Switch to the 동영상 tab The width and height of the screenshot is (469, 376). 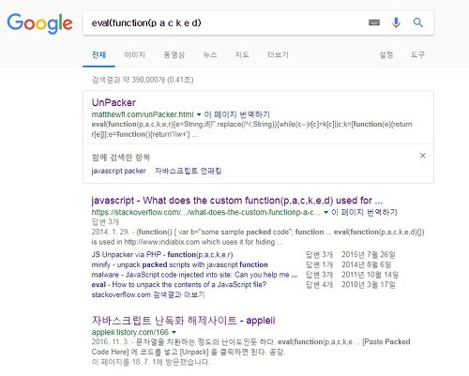174,55
